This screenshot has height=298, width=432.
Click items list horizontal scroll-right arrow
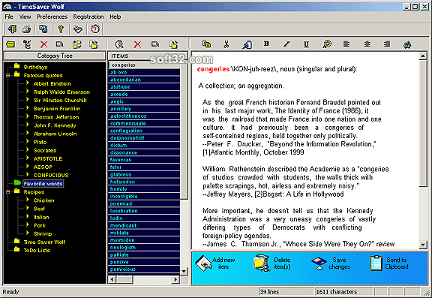tap(175, 279)
